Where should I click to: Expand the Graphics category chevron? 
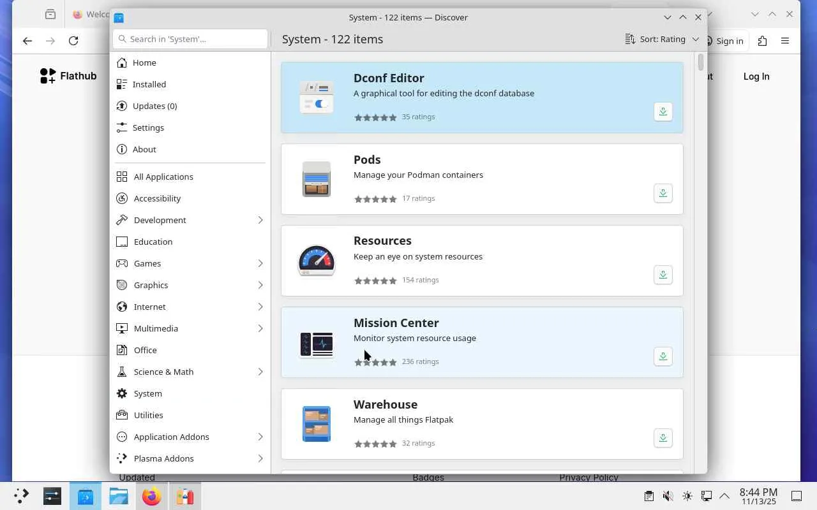point(260,285)
